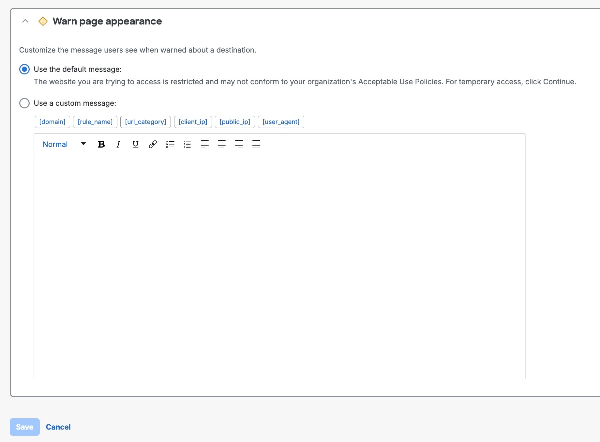Click the yellow warning diamond icon
The image size is (600, 442).
click(43, 21)
